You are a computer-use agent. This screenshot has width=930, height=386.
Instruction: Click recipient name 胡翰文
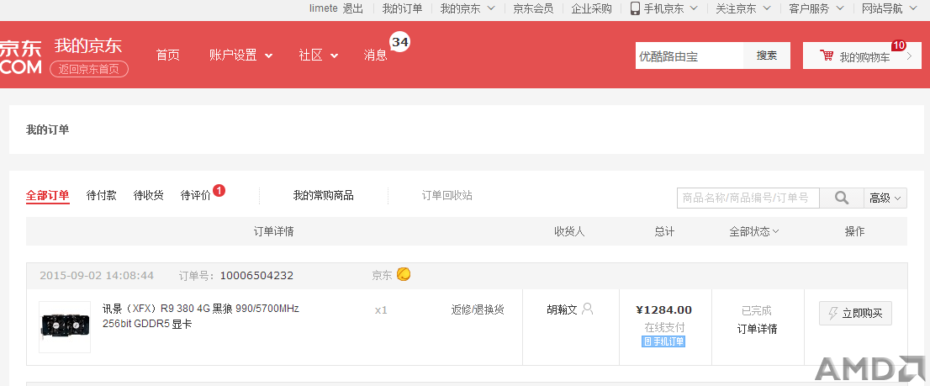tap(562, 309)
